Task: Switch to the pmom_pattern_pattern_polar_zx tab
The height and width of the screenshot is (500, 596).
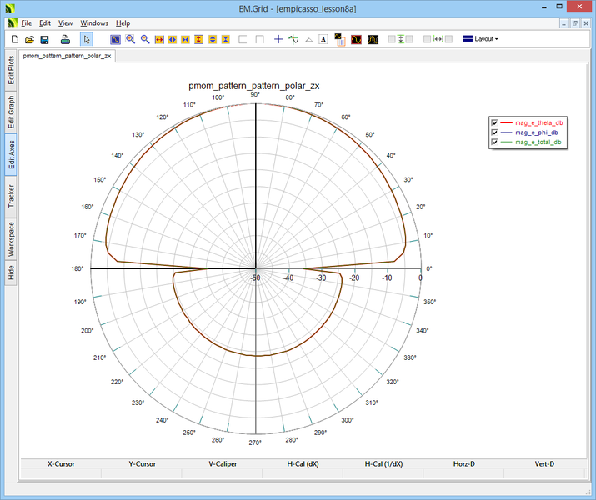Action: coord(68,57)
